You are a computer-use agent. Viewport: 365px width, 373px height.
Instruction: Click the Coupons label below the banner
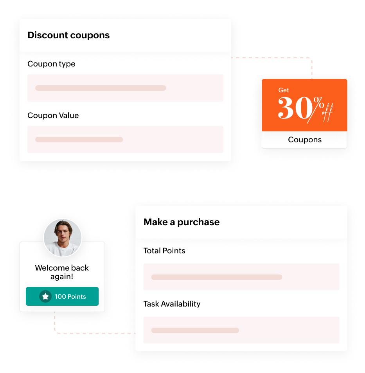click(305, 140)
